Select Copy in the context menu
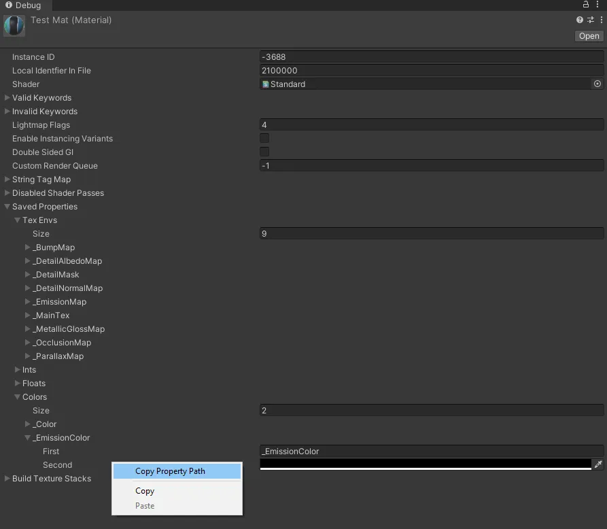This screenshot has height=529, width=607. [x=177, y=491]
